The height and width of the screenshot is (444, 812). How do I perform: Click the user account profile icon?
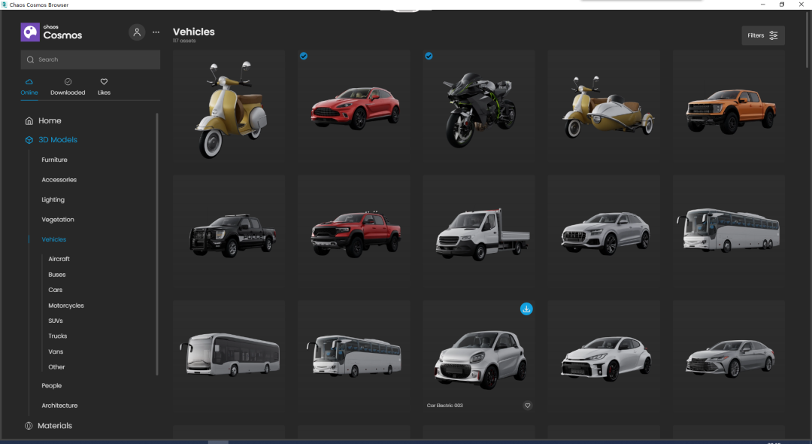click(x=137, y=32)
